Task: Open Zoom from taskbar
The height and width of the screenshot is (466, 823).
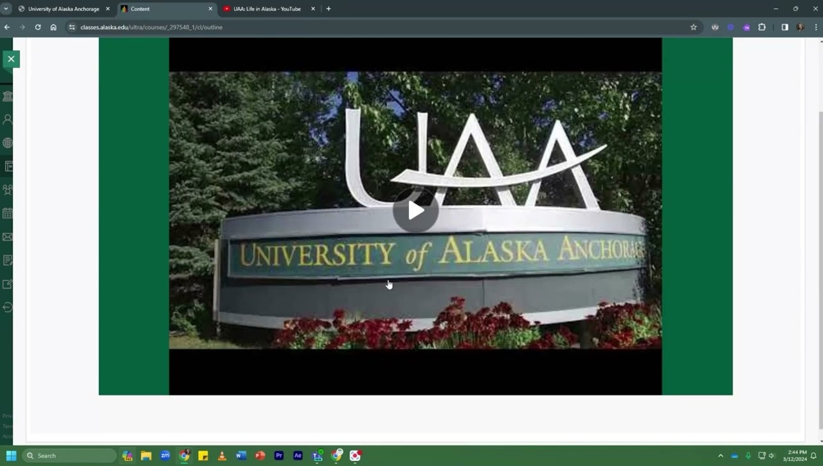Action: (x=165, y=456)
